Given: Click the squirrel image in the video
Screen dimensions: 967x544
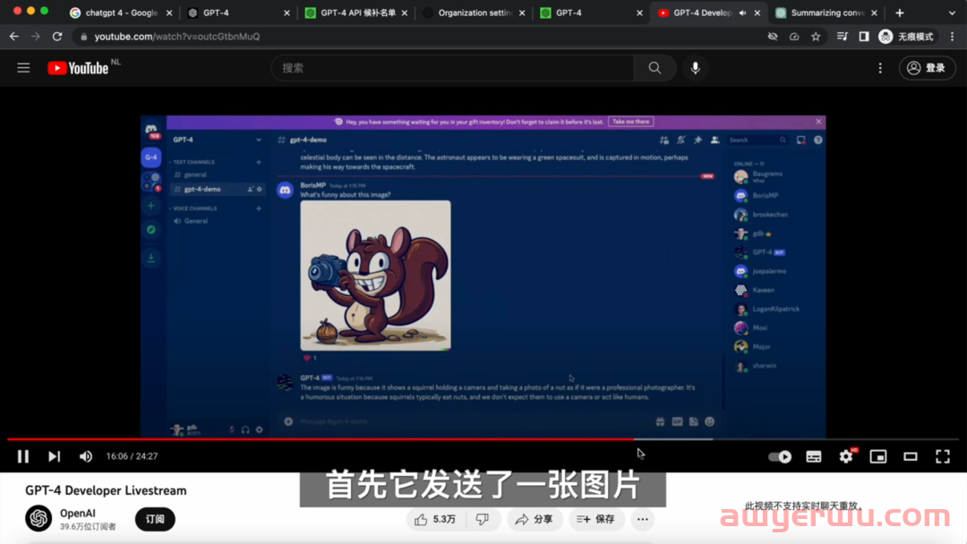Looking at the screenshot, I should coord(375,276).
